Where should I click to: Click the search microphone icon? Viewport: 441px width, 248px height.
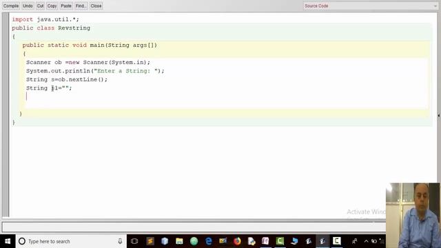[x=120, y=241]
